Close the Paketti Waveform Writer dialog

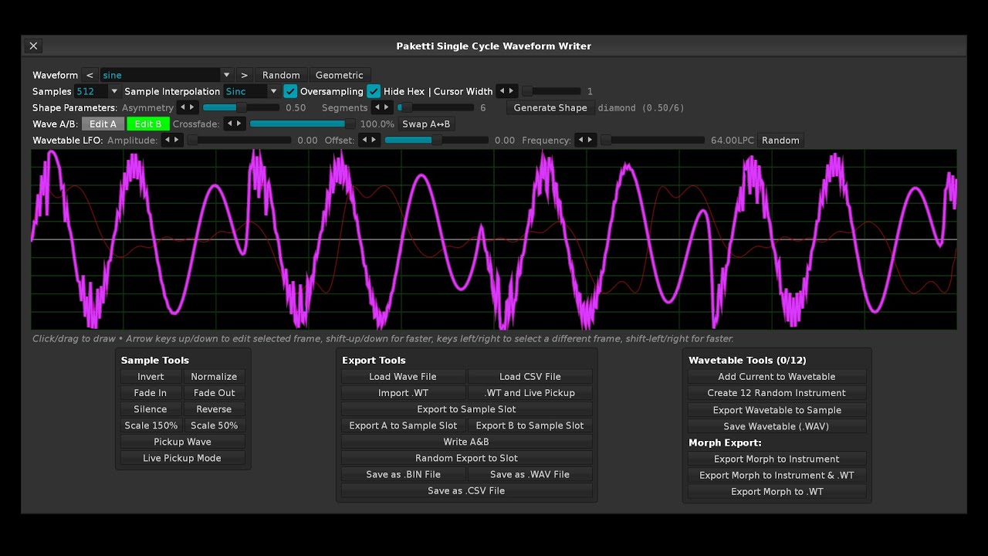click(x=33, y=46)
